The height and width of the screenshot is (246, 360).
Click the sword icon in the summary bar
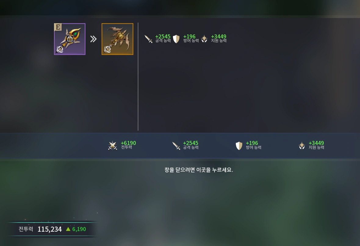click(x=176, y=145)
